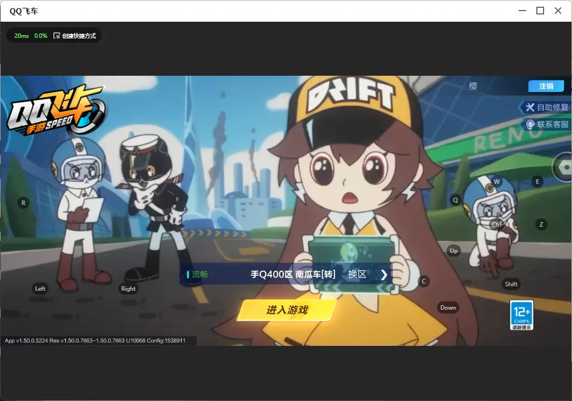Click 创建快捷方式 create shortcut
Viewport: 572px width, 401px height.
(75, 36)
